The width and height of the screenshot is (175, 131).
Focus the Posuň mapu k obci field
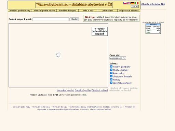pyautogui.click(x=51, y=19)
